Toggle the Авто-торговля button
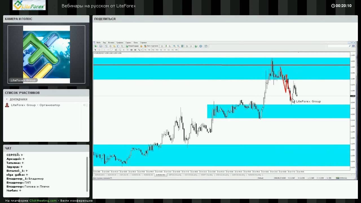The height and width of the screenshot is (203, 361). pos(151,46)
